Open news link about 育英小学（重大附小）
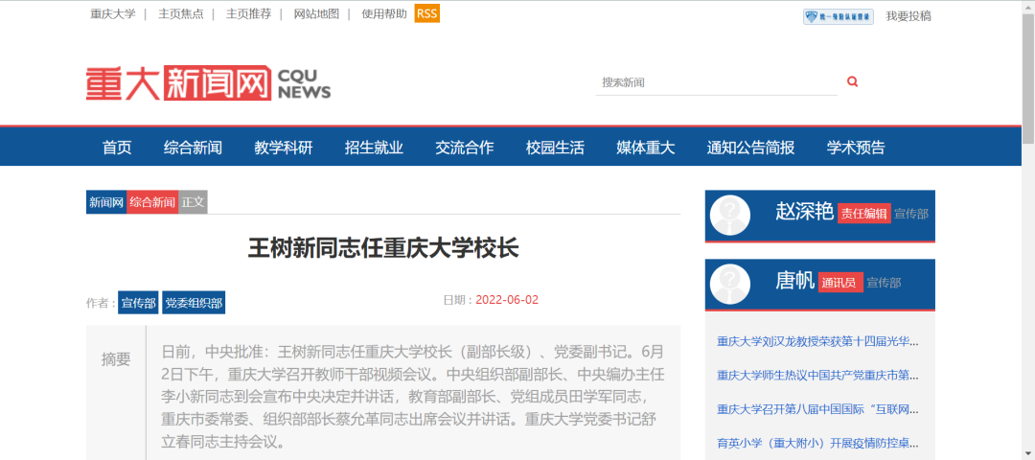Screen dimensions: 1035x460 [x=817, y=443]
